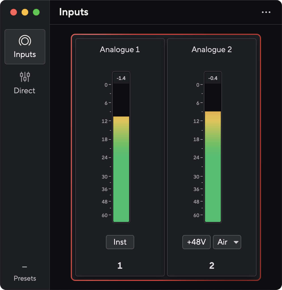Viewport: 282px width, 290px height.
Task: Select the Analogue 2 channel strip
Action: pyautogui.click(x=212, y=156)
